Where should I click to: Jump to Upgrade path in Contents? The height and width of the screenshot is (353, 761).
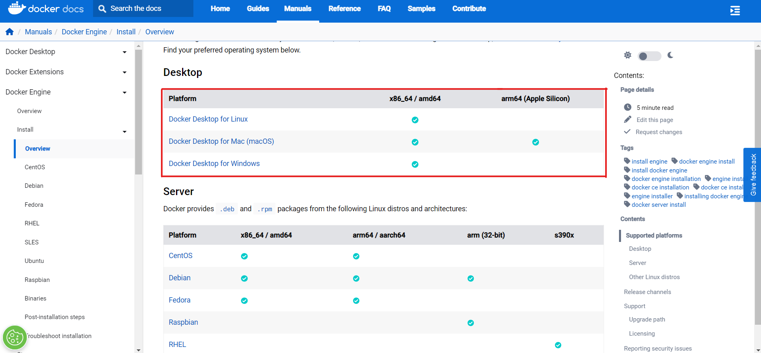pyautogui.click(x=647, y=319)
